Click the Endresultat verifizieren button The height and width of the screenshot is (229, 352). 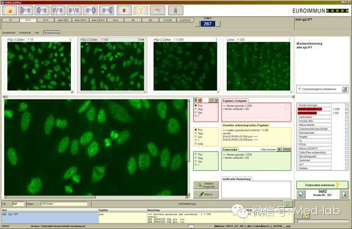tap(323, 185)
